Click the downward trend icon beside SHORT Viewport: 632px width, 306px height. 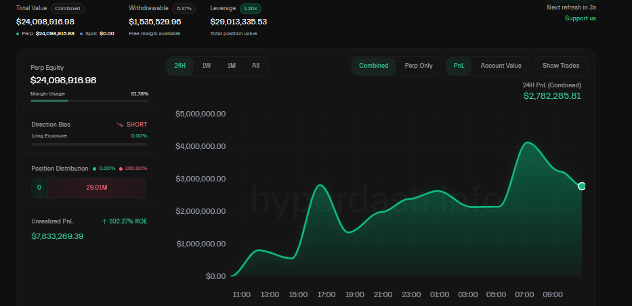[x=120, y=125]
